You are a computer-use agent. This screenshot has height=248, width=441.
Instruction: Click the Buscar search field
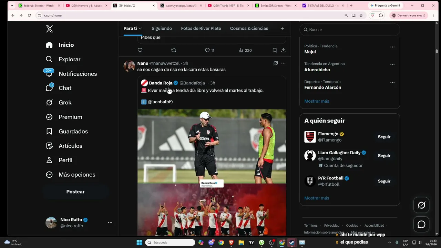(x=350, y=30)
